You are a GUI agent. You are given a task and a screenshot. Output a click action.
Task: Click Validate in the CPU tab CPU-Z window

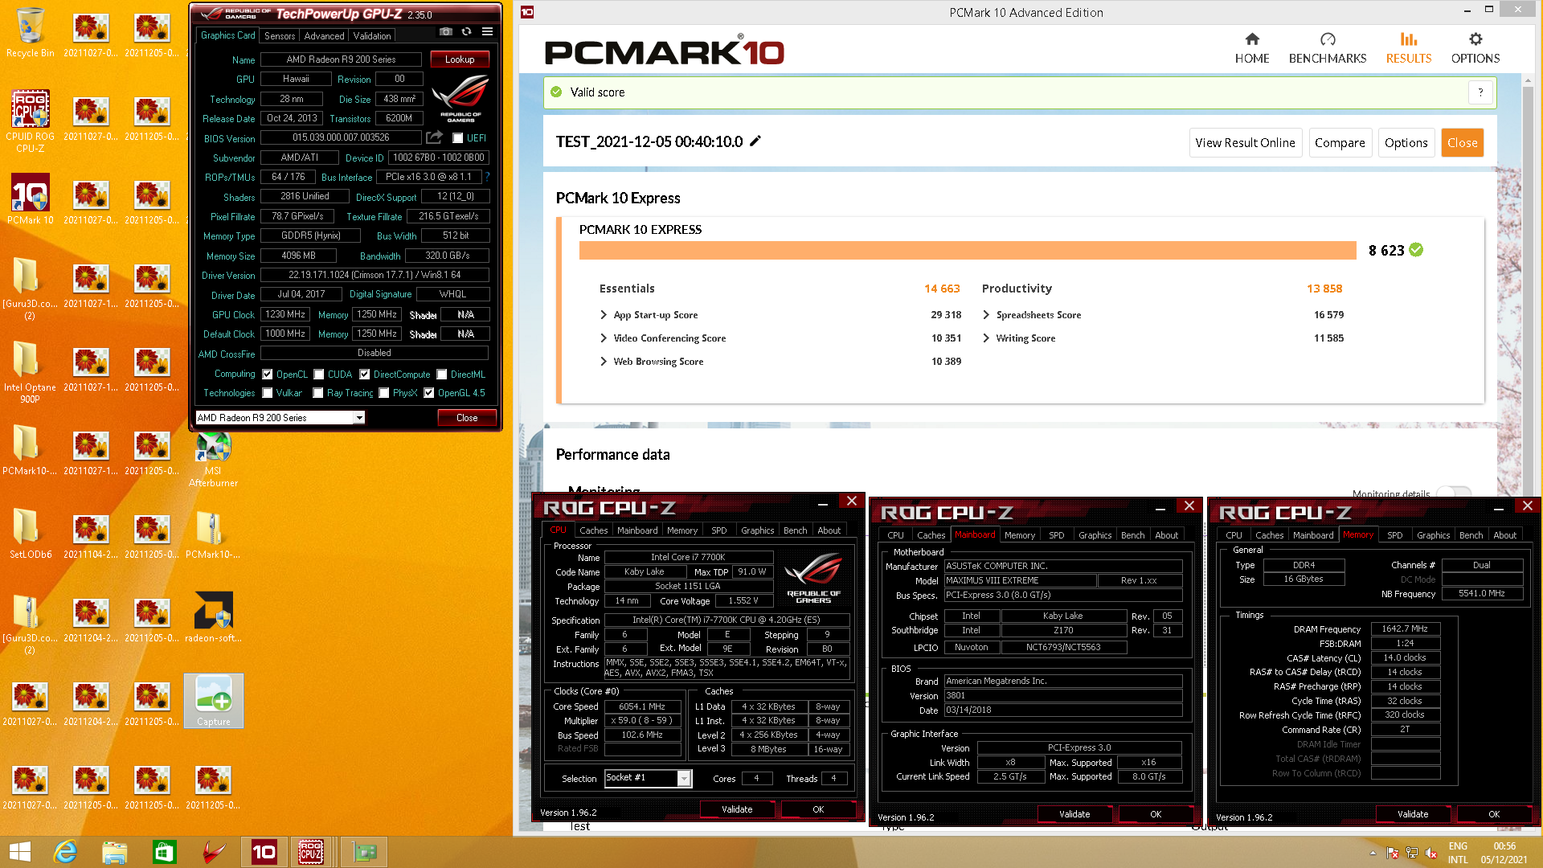click(x=737, y=809)
